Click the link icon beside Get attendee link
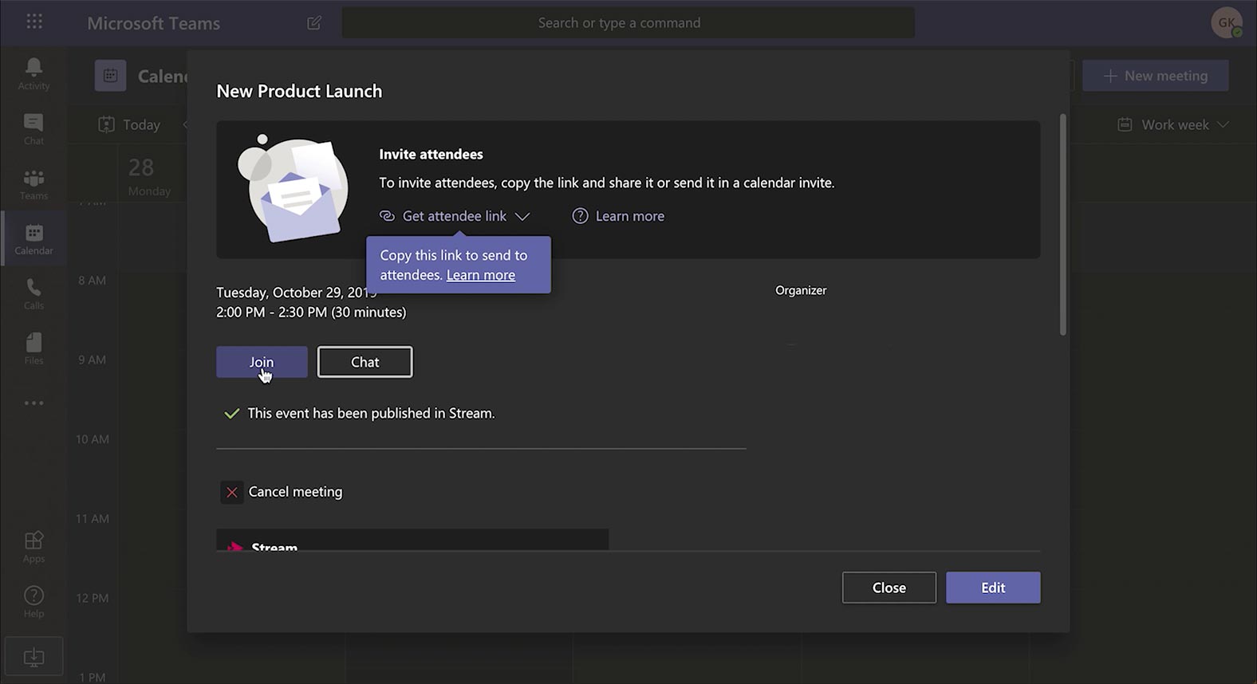The image size is (1257, 684). [x=387, y=216]
